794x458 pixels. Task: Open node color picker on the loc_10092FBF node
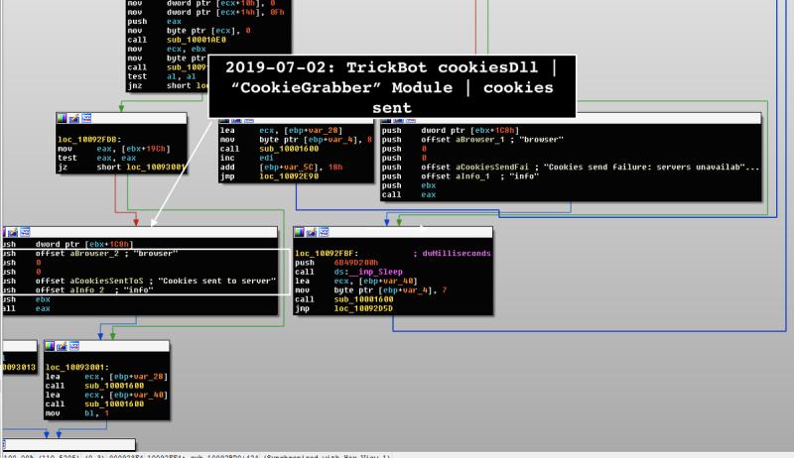(299, 233)
